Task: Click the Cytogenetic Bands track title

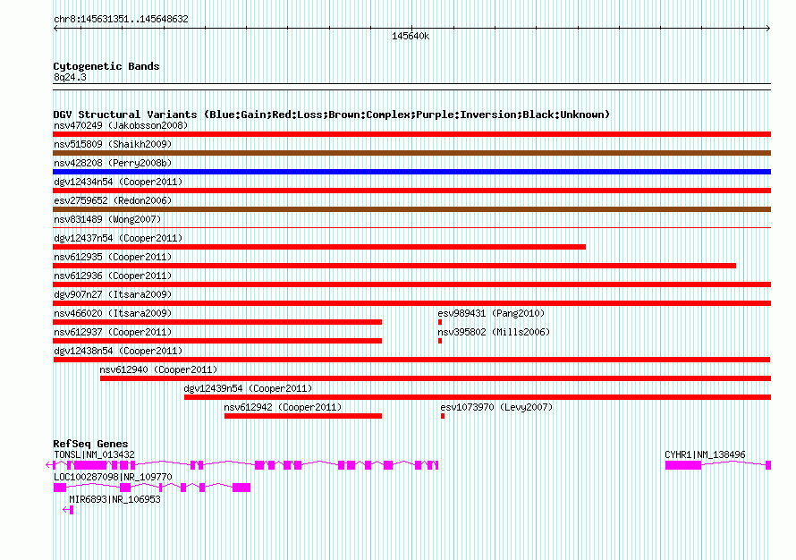Action: (x=106, y=66)
